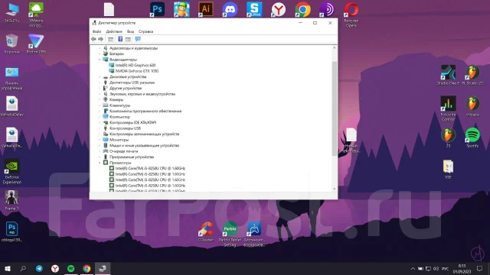Screen dimensions: 490x275
Task: Select the Proton VPN desktop shortcut
Action: 36,44
